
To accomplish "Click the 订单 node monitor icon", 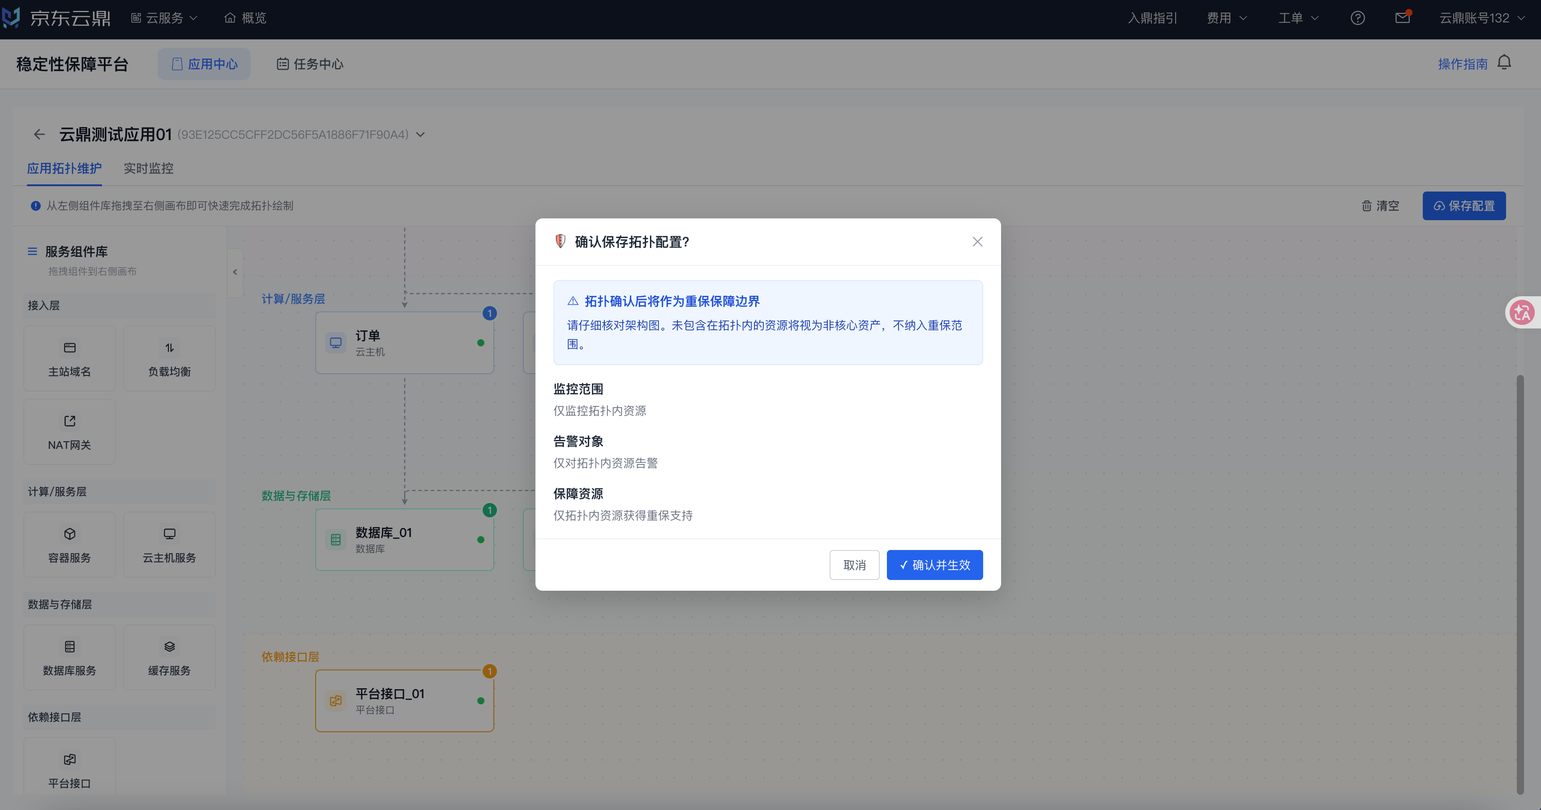I will coord(336,342).
